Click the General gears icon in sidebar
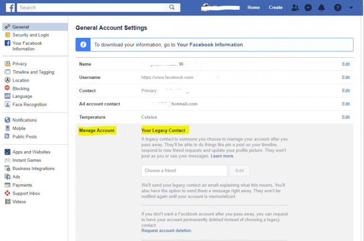Viewport: 364px width, 241px height. point(8,26)
